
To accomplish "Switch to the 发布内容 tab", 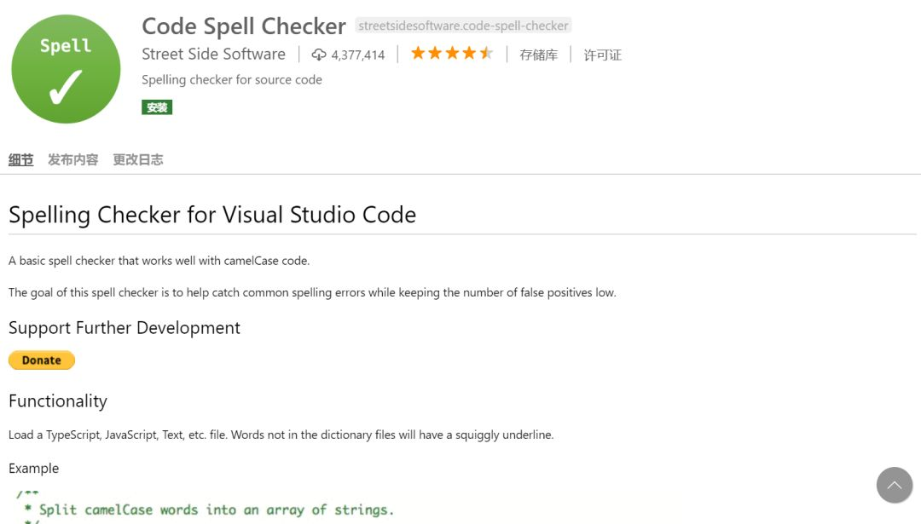I will click(72, 159).
